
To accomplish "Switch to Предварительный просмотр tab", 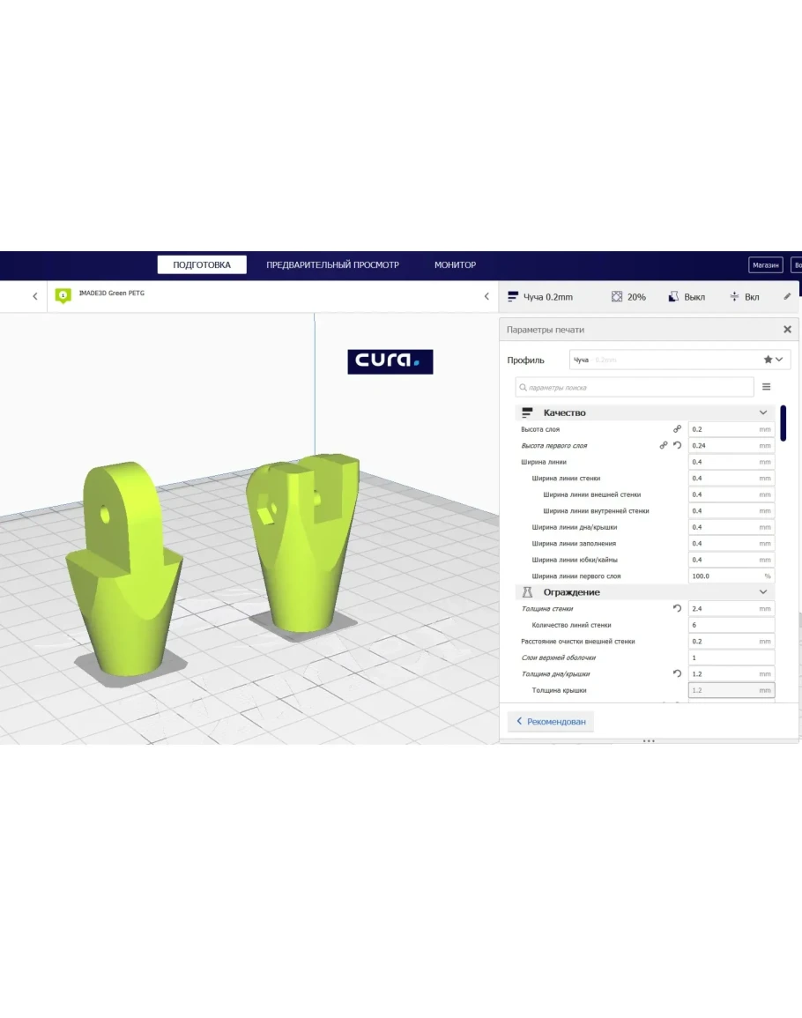I will tap(332, 264).
